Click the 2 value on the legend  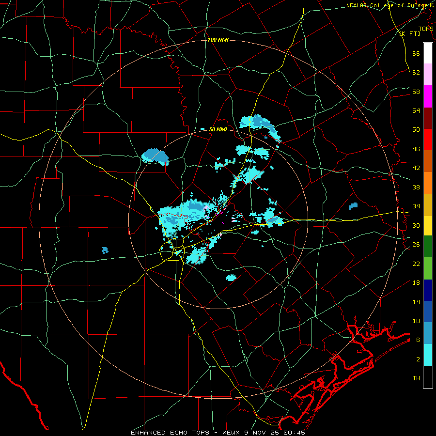[x=418, y=359]
